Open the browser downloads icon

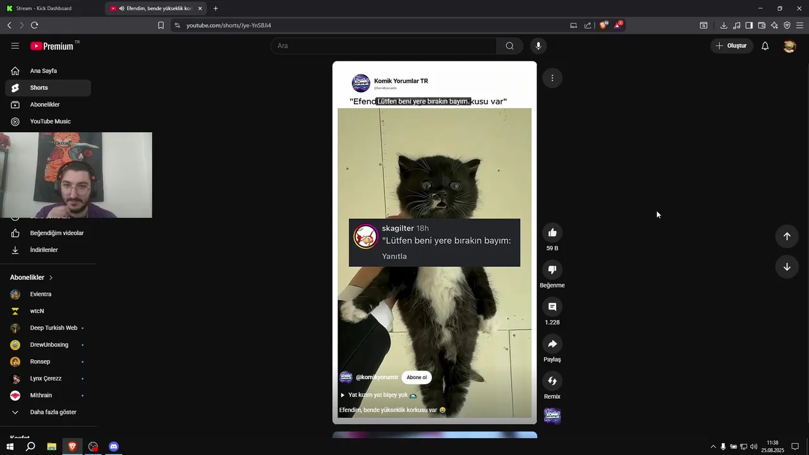click(x=724, y=25)
